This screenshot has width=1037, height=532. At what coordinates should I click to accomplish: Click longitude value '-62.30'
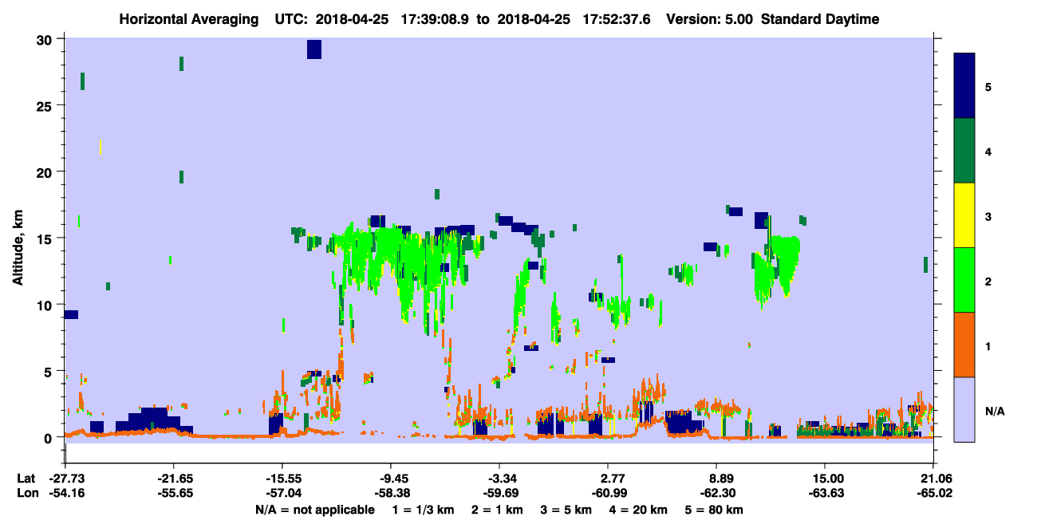point(716,493)
